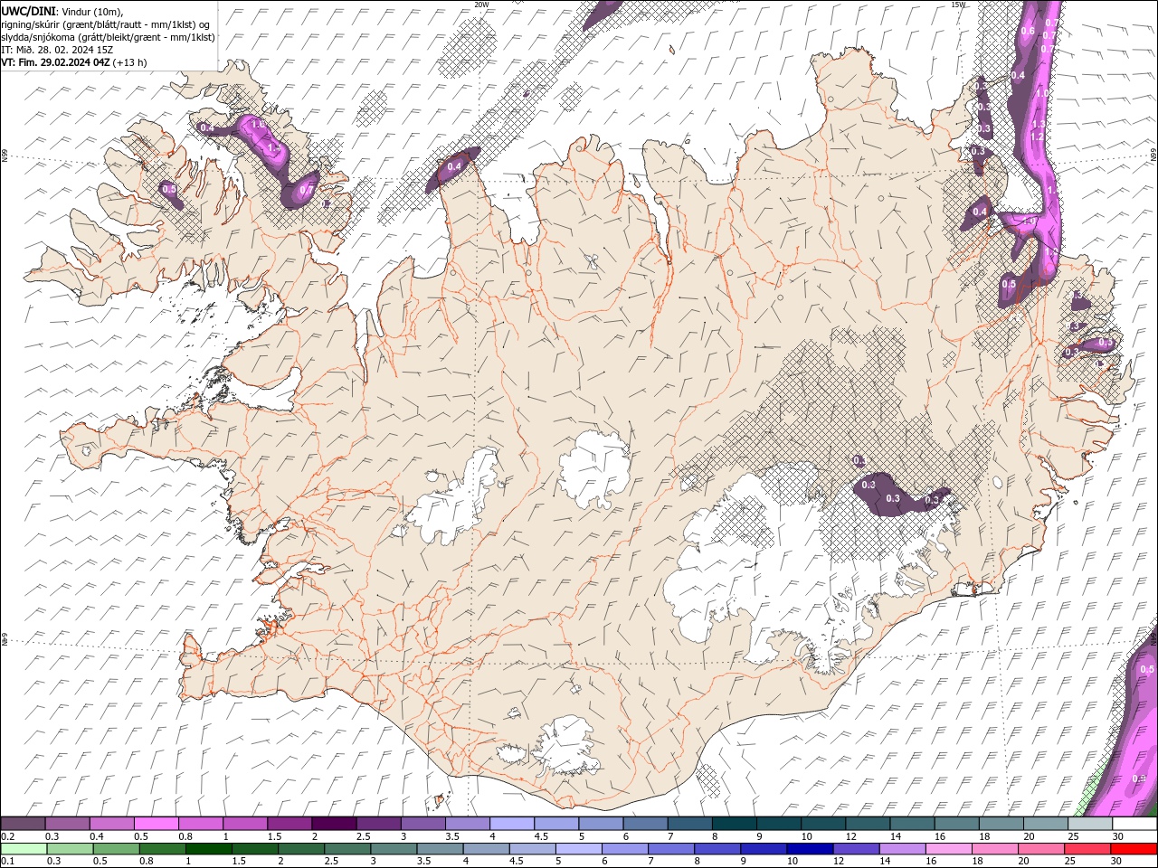Pick the rain legend swatch between 7 and 8
Image resolution: width=1158 pixels, height=868 pixels.
(x=672, y=849)
